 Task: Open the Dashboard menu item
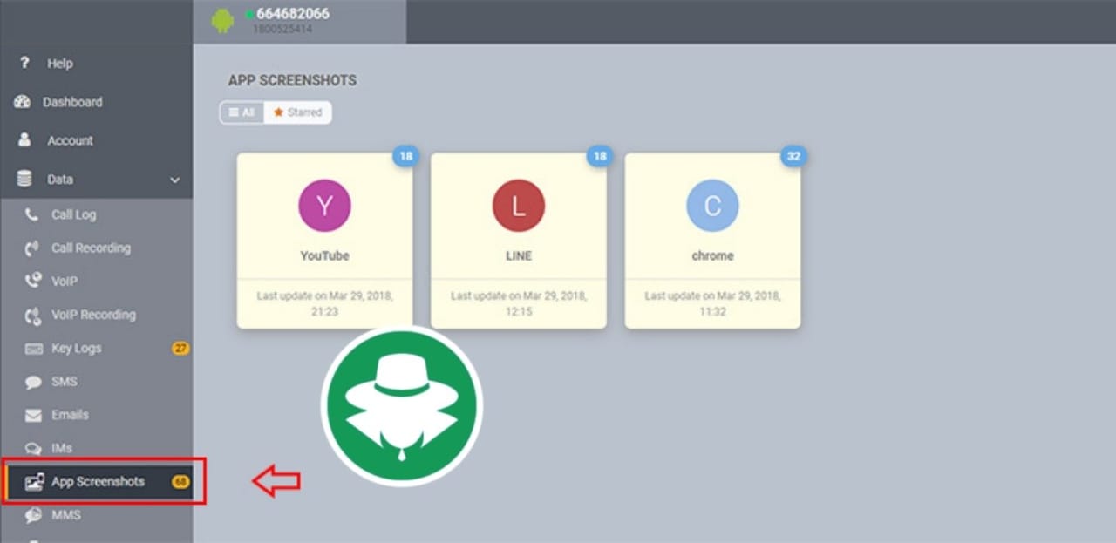(x=72, y=102)
